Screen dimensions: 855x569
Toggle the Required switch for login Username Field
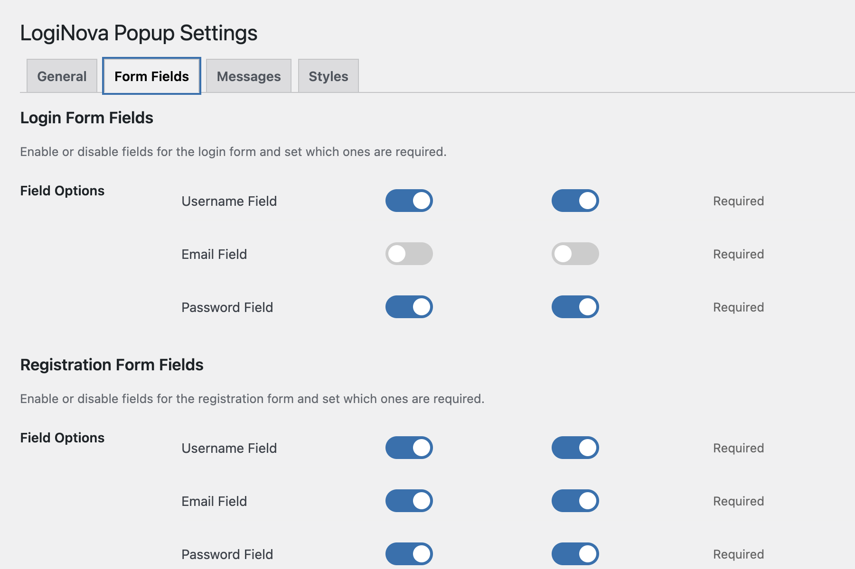[x=575, y=201]
